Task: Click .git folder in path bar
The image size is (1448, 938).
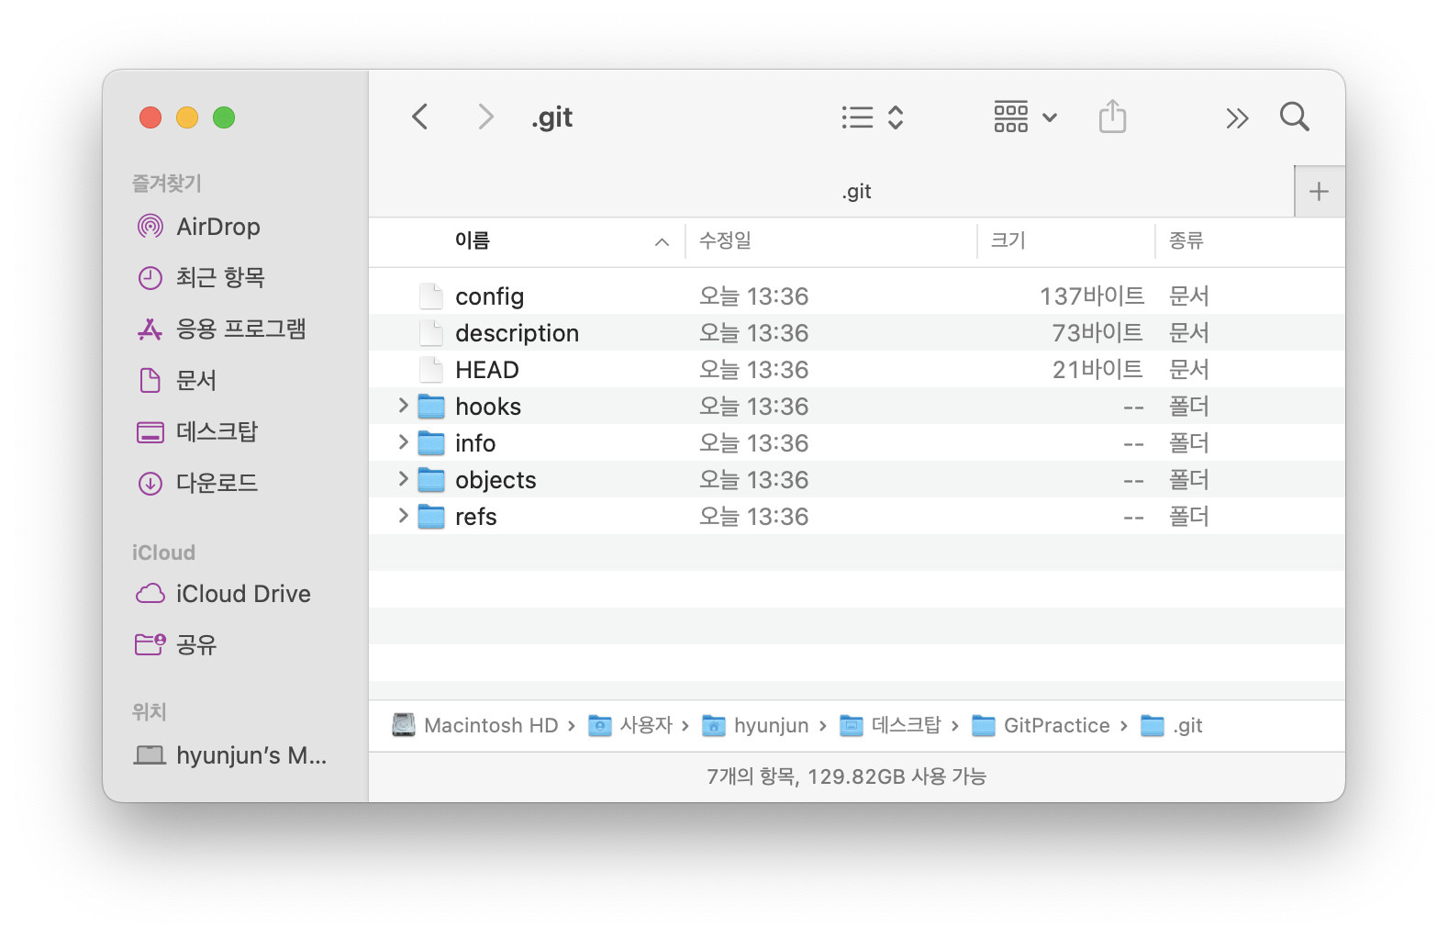Action: (x=1172, y=725)
